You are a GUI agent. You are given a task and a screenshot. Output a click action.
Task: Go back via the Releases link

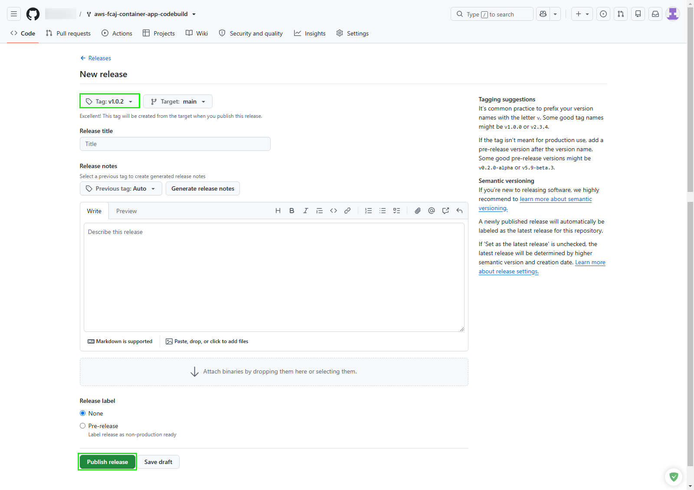click(96, 58)
